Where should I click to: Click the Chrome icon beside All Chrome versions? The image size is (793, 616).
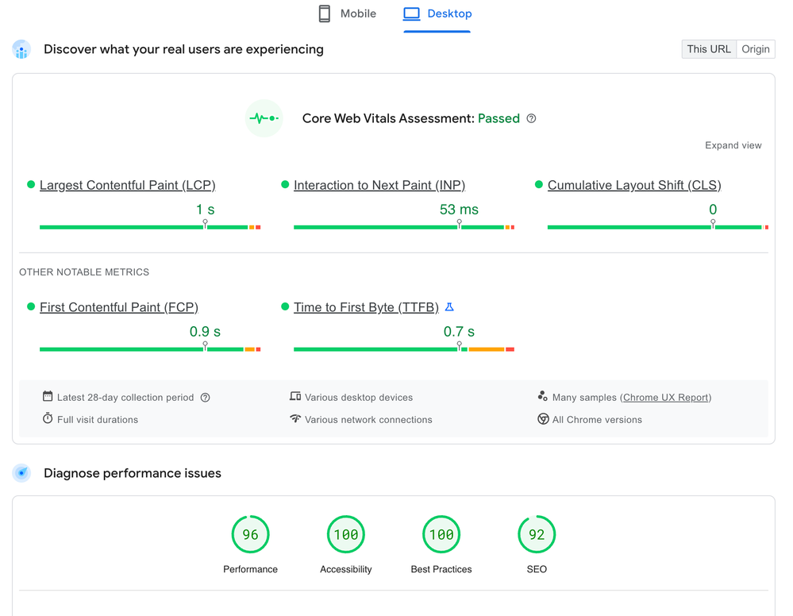[543, 419]
